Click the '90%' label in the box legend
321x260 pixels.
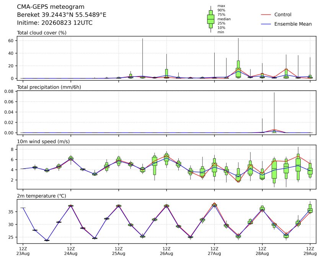[x=221, y=10]
